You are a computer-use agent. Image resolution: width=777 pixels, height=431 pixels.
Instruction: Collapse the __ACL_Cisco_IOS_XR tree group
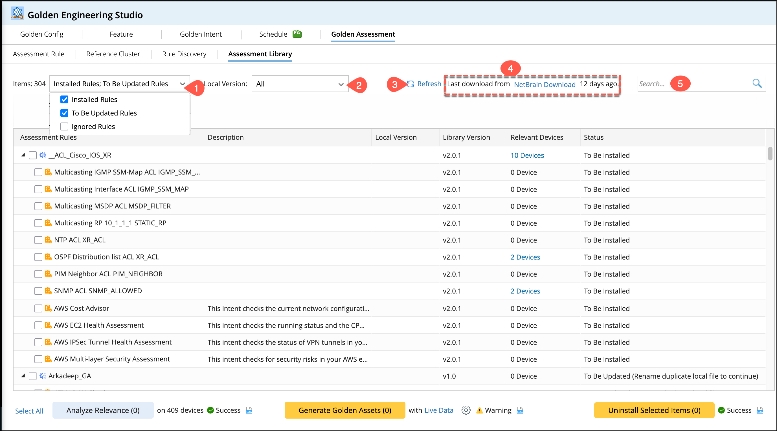(x=23, y=155)
